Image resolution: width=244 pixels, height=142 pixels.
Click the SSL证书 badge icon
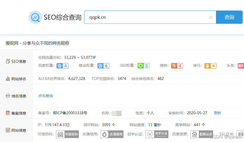pos(240,134)
